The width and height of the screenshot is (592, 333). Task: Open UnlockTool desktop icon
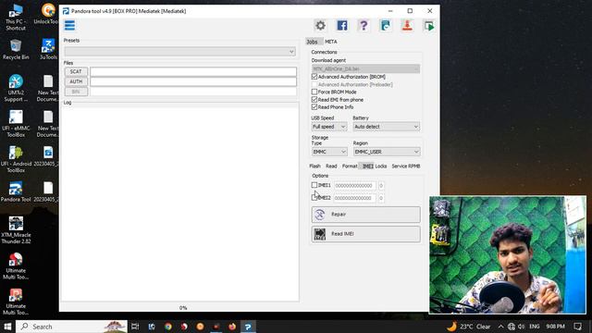click(47, 14)
